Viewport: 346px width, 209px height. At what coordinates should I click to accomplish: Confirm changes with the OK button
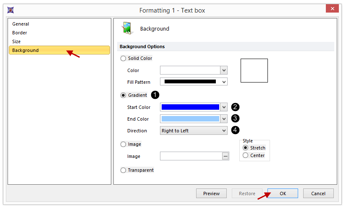(283, 194)
